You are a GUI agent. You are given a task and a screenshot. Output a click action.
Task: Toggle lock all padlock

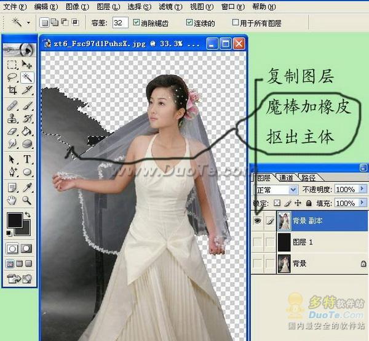click(x=309, y=203)
